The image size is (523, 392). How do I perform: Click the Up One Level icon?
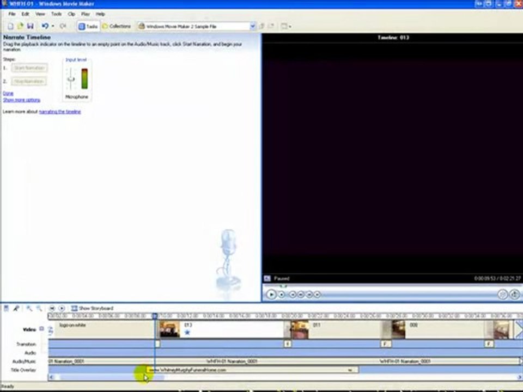click(261, 26)
